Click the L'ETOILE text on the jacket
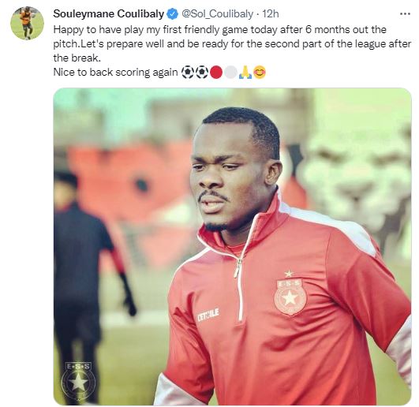 tap(208, 316)
